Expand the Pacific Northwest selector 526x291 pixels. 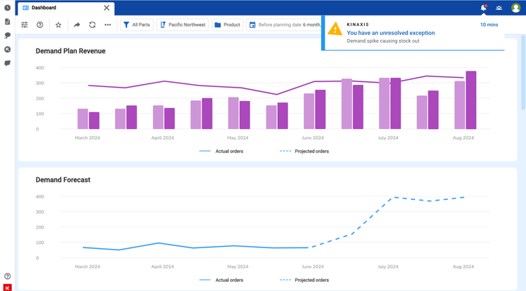point(182,25)
